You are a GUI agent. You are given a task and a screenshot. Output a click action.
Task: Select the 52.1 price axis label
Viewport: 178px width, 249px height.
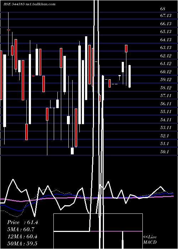164,136
